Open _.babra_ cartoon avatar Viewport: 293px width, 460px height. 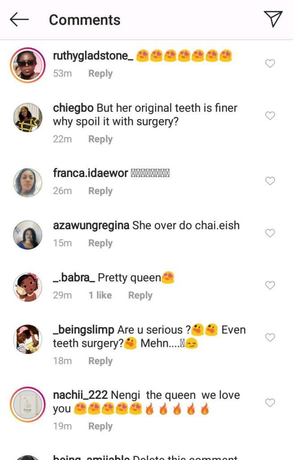coord(28,287)
